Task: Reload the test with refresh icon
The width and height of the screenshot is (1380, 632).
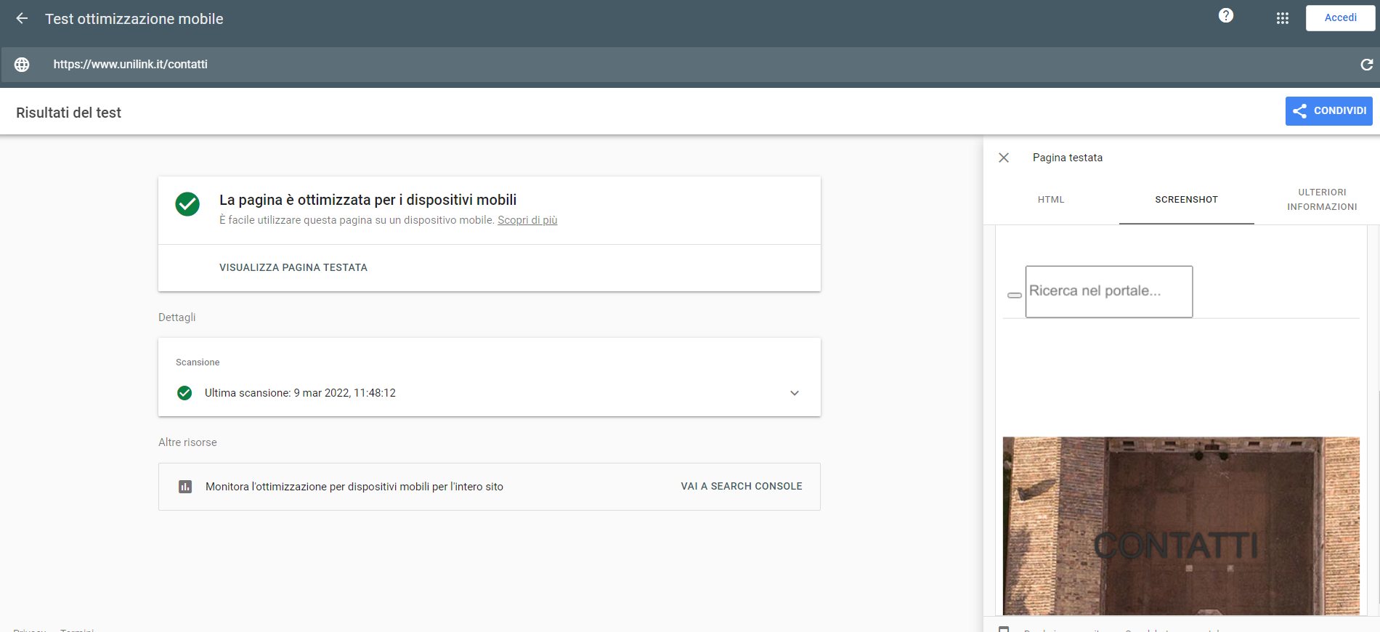Action: click(1366, 65)
